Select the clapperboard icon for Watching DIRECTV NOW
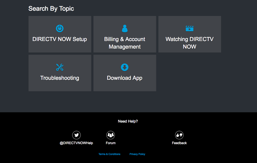Screen dimensions: 257x163 pos(190,28)
